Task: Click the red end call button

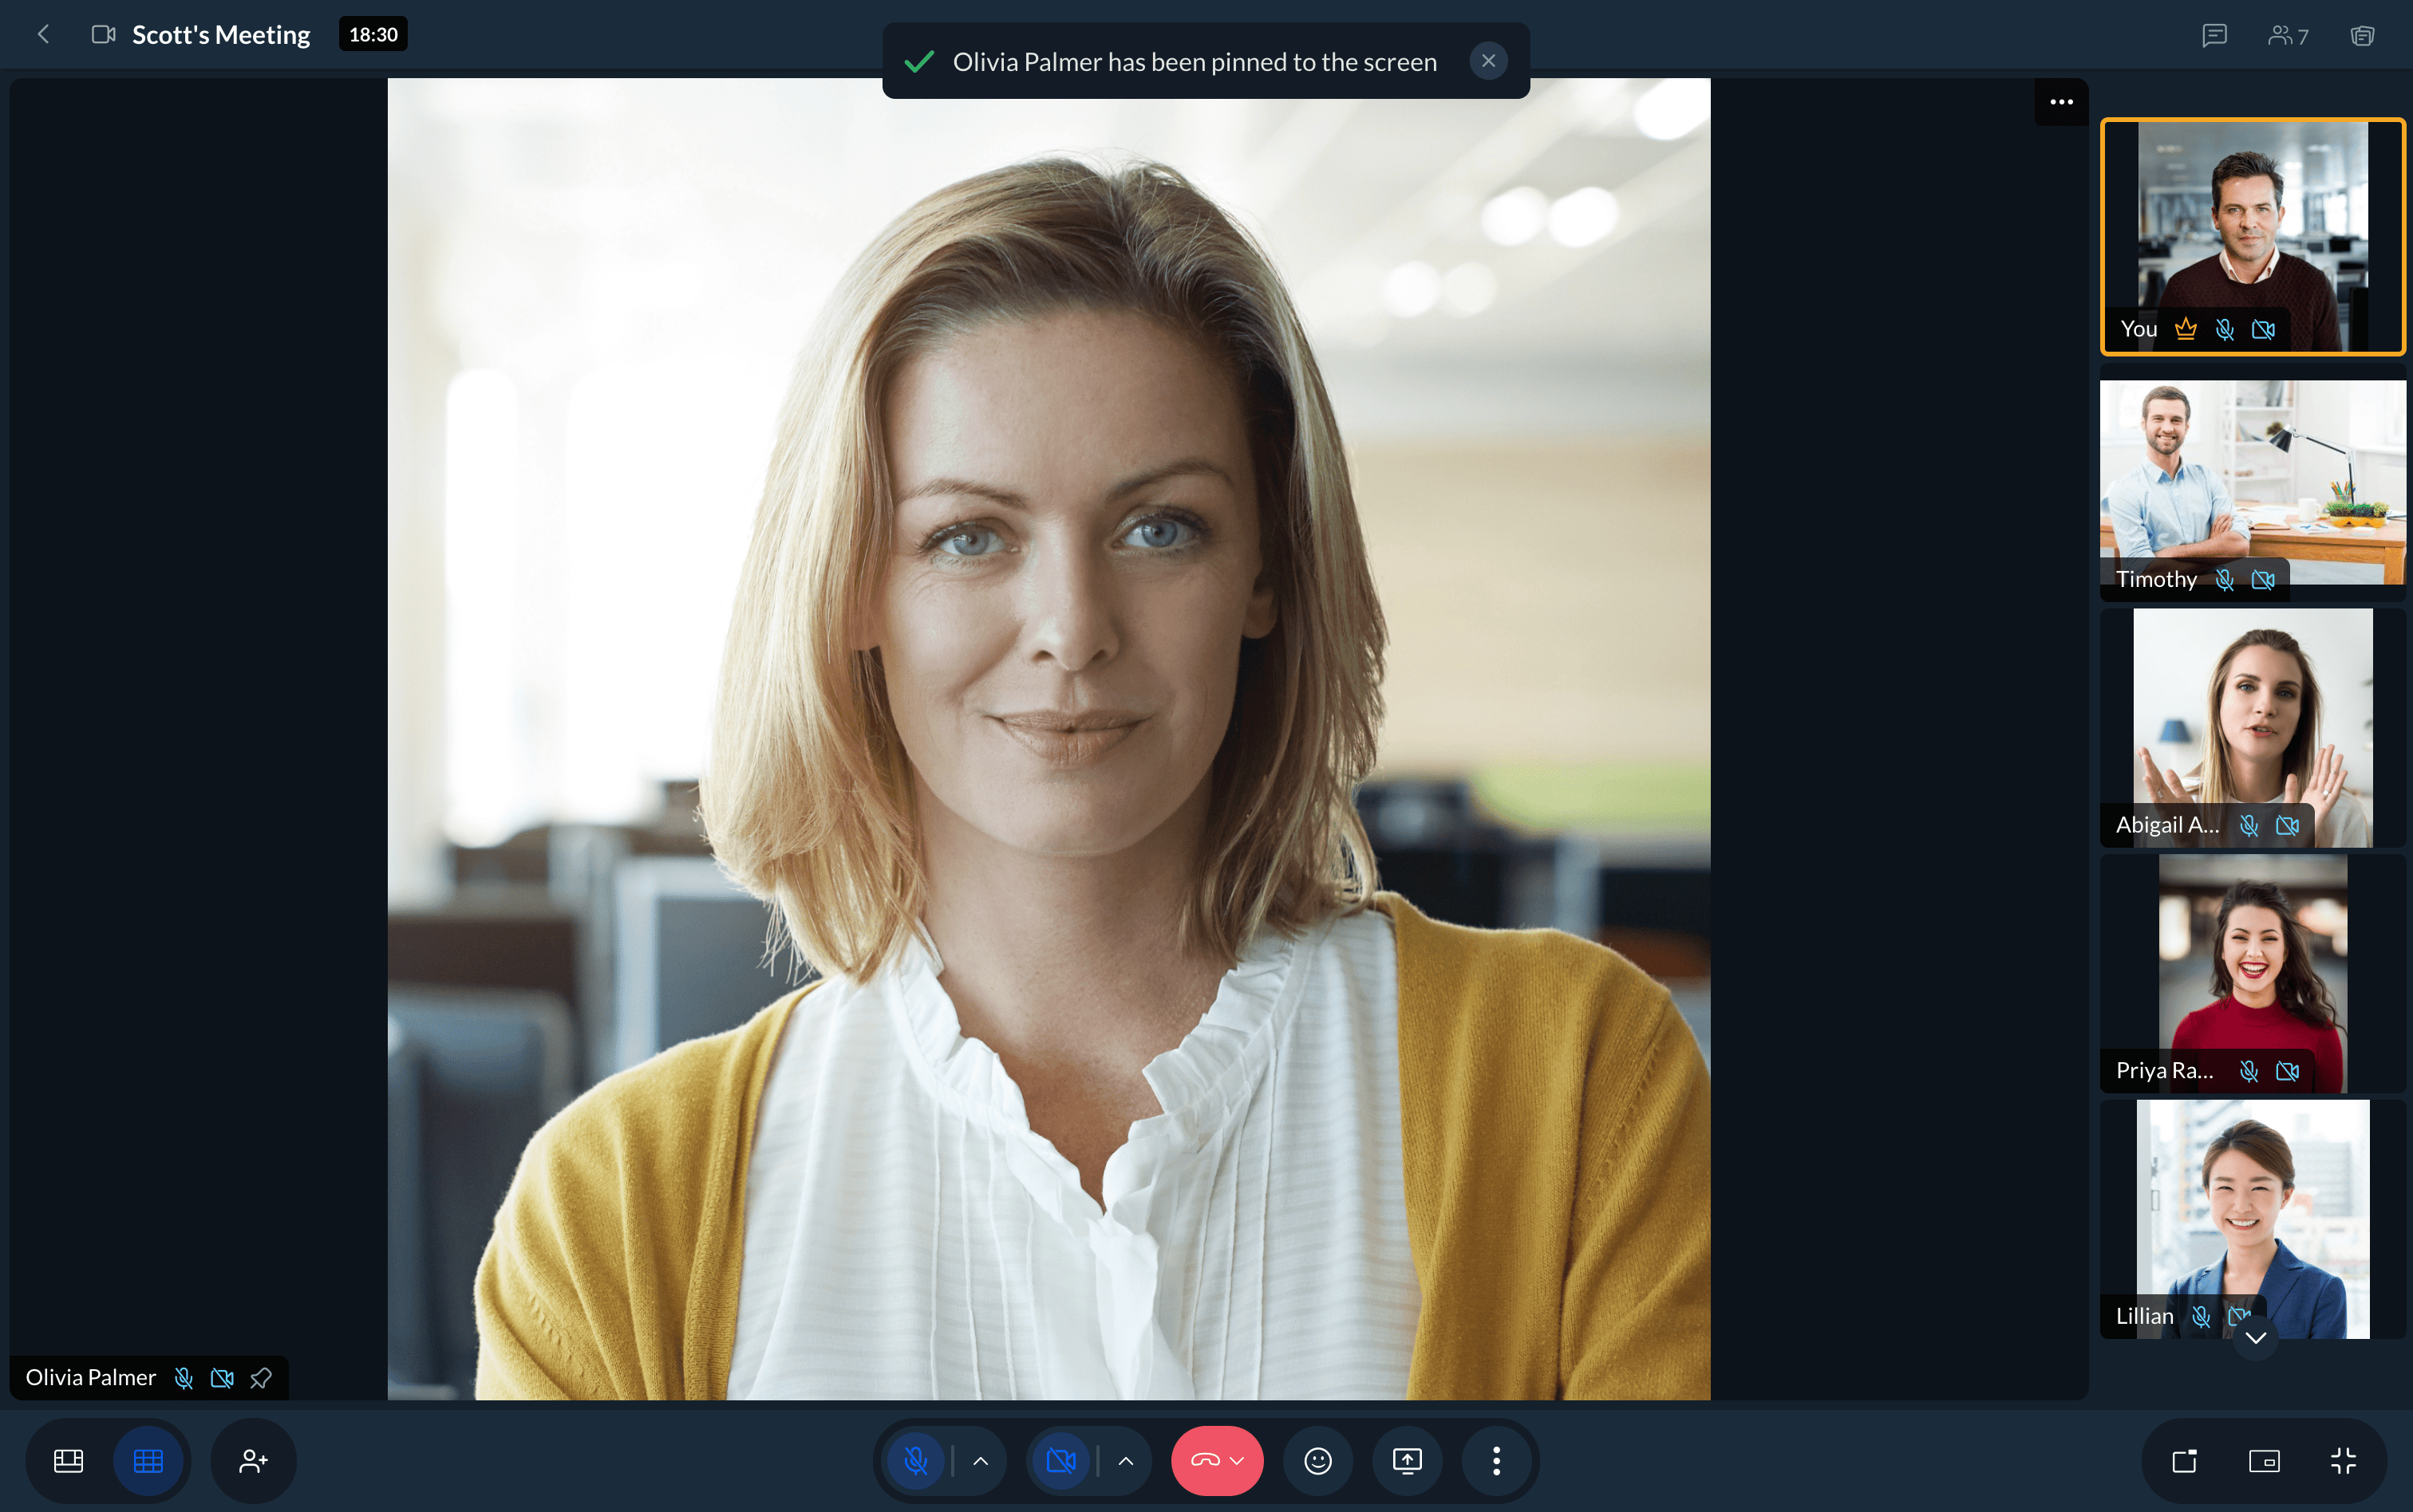Action: 1204,1461
